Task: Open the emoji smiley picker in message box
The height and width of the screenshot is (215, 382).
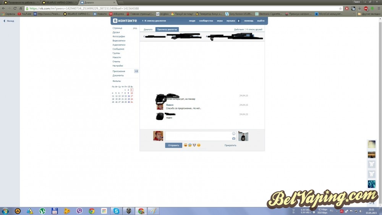Action: [x=234, y=133]
